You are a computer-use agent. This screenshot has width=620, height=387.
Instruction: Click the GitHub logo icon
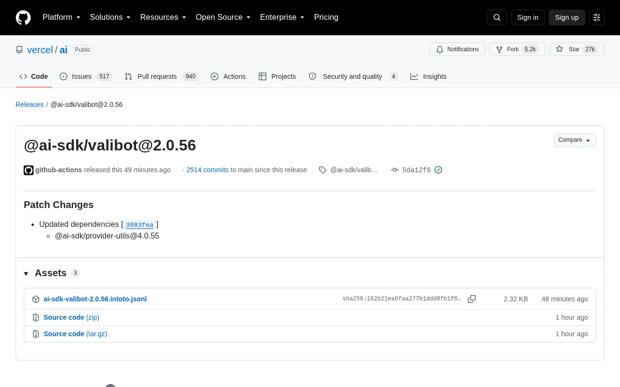click(x=23, y=17)
